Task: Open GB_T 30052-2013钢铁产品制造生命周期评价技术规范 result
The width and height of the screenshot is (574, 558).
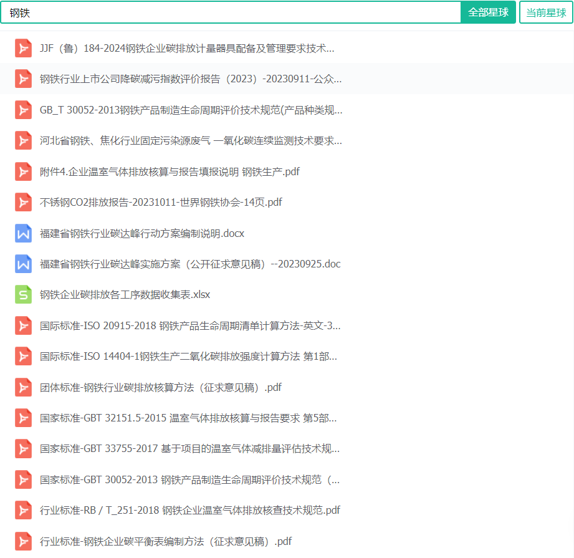Action: [191, 110]
